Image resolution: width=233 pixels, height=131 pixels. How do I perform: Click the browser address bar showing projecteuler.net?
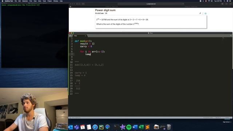click(151, 4)
